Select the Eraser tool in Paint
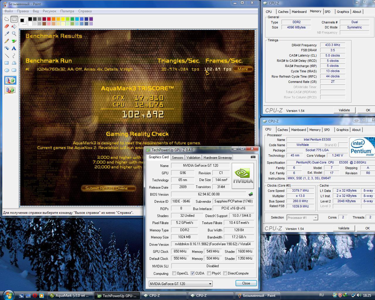The width and height of the screenshot is (375, 300). pyautogui.click(x=7, y=26)
